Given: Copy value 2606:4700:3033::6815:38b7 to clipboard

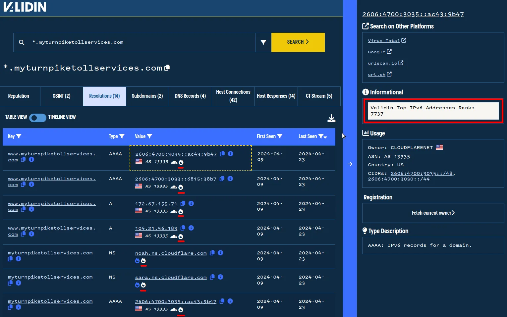Looking at the screenshot, I should [x=222, y=179].
